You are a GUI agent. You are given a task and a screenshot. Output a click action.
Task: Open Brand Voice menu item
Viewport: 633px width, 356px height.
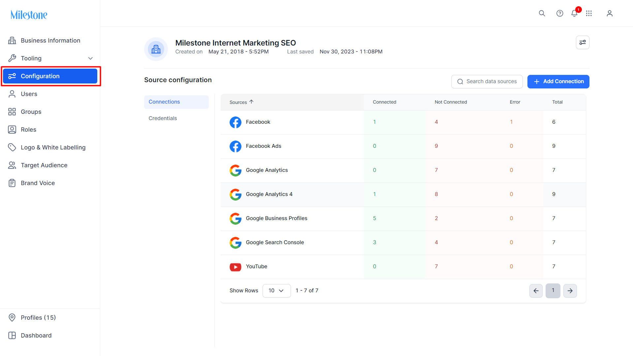point(50,183)
